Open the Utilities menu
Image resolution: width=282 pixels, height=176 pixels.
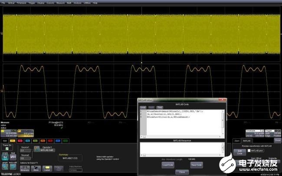(x=87, y=3)
